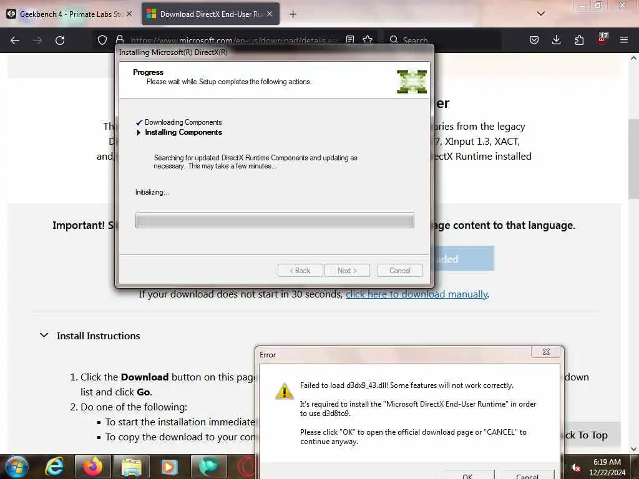
Task: Open the Firefox downloads panel
Action: click(556, 40)
